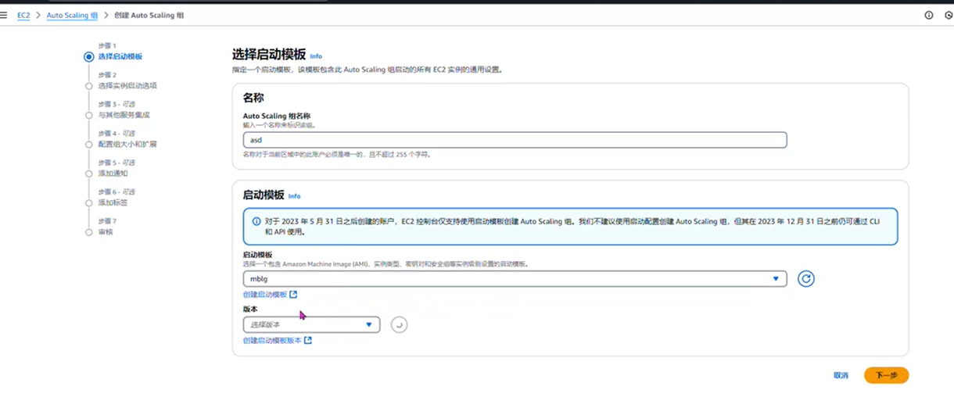This screenshot has width=954, height=415.
Task: Select step 4 配置组大小和扩展 radio
Action: (x=88, y=145)
